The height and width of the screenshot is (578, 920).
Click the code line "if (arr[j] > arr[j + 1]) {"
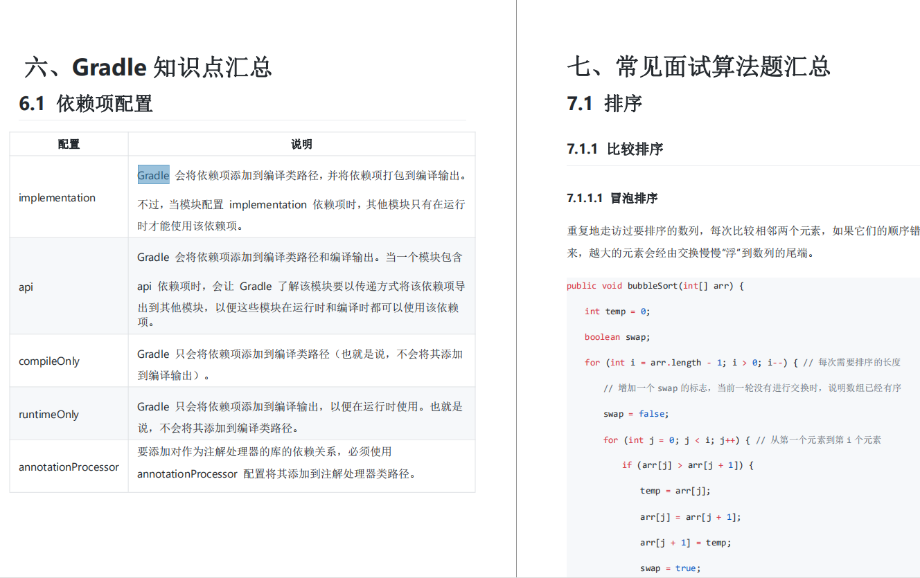[687, 465]
